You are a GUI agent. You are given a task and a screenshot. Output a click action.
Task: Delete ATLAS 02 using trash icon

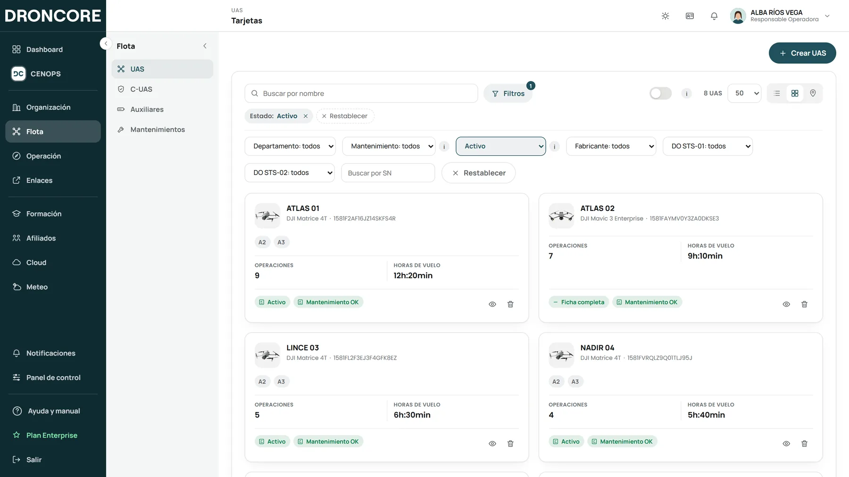[x=804, y=304]
